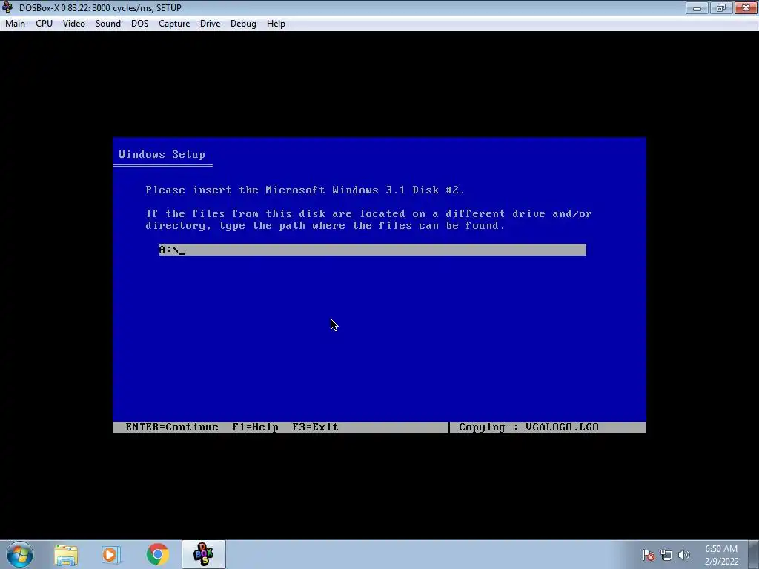Click the A:\ path input field
759x569 pixels.
pos(372,250)
